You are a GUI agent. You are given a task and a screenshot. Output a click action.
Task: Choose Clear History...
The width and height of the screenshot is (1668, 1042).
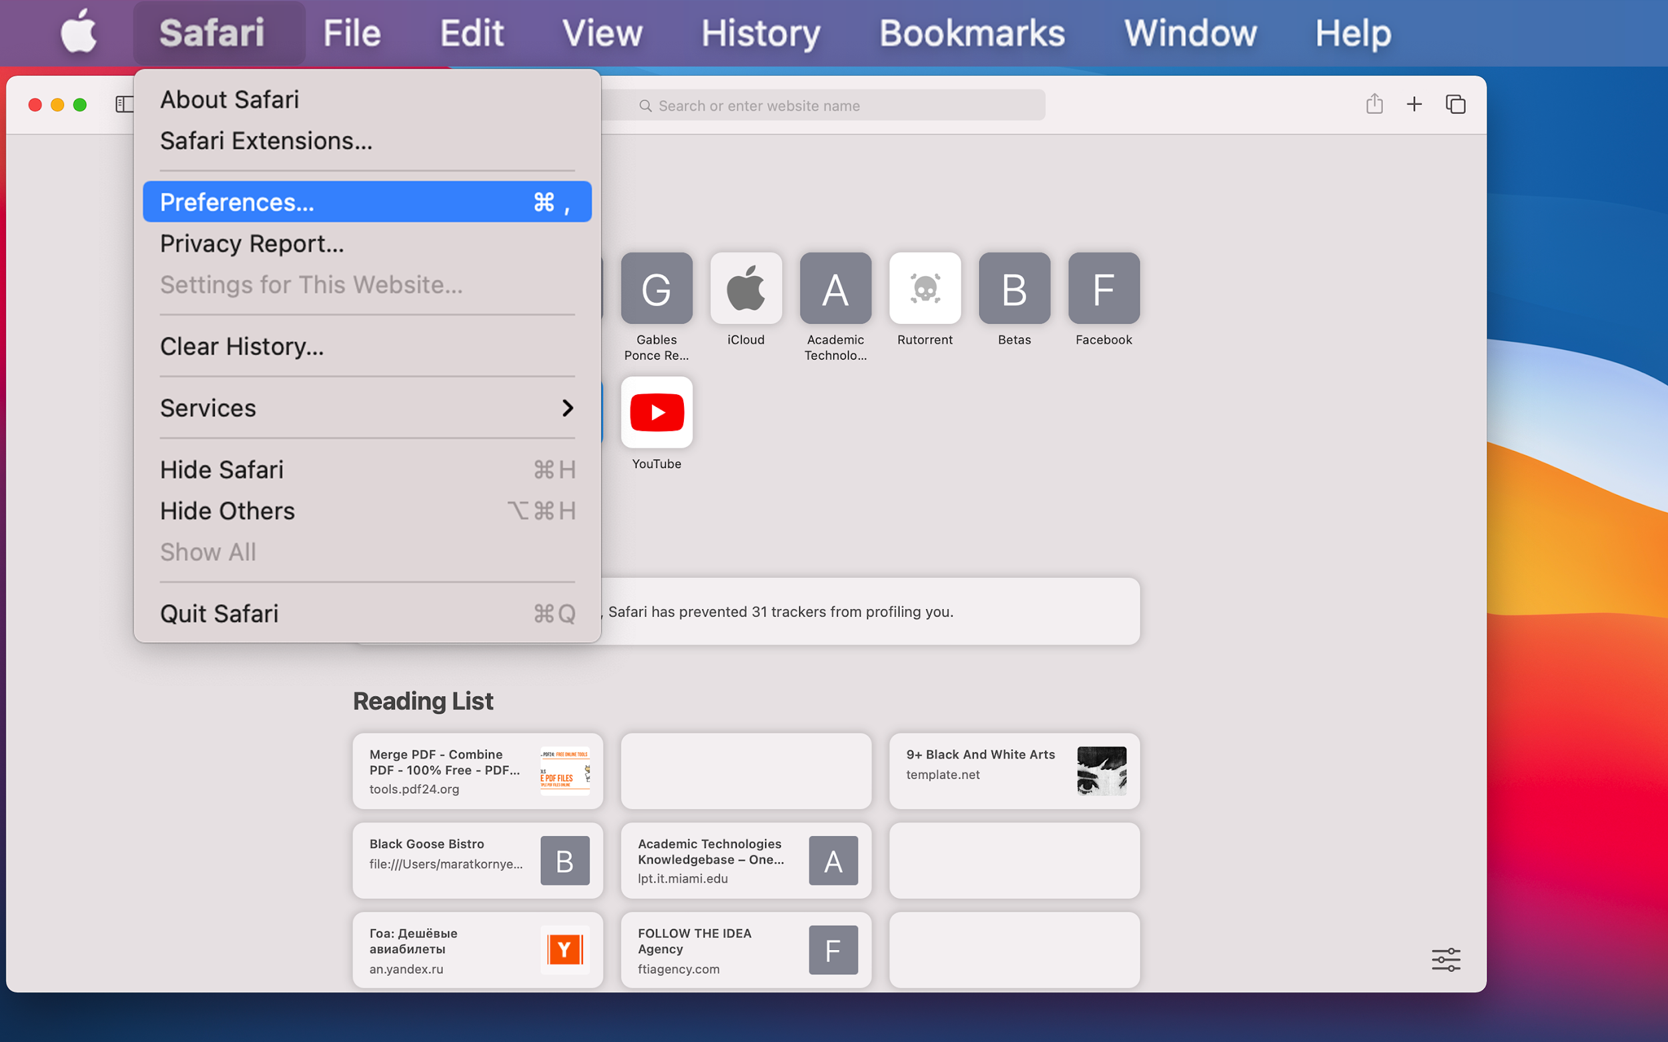coord(367,346)
